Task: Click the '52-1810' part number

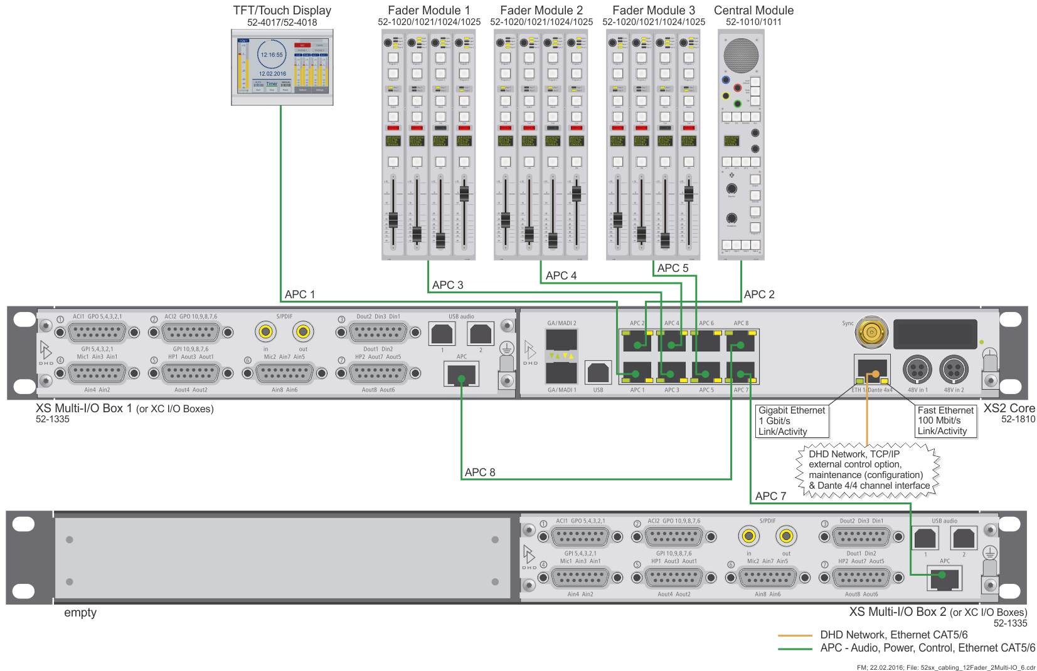Action: [x=1018, y=419]
